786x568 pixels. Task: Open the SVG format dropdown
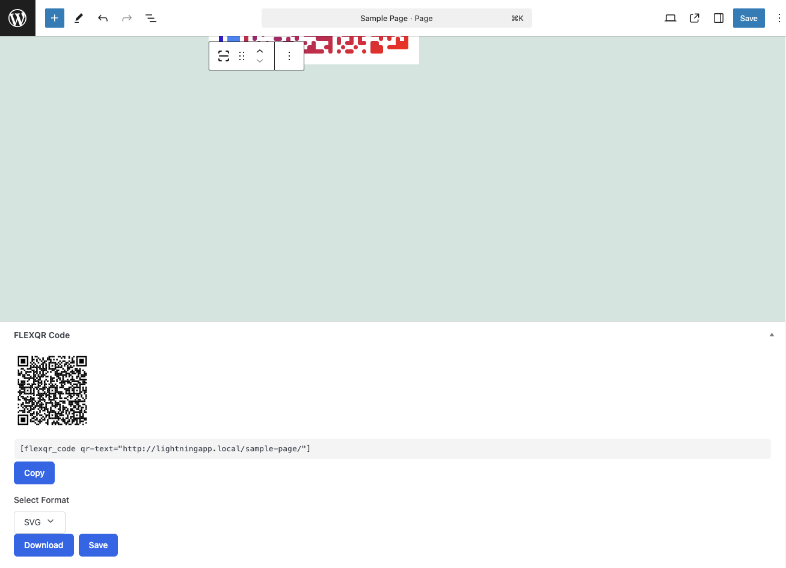tap(40, 522)
